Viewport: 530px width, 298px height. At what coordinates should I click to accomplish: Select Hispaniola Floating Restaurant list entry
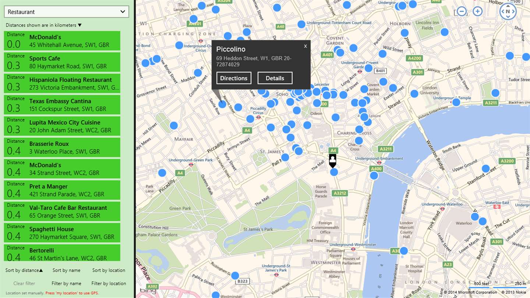pos(62,83)
